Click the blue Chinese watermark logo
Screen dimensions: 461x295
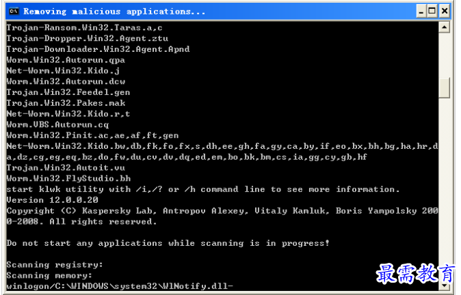(x=415, y=274)
